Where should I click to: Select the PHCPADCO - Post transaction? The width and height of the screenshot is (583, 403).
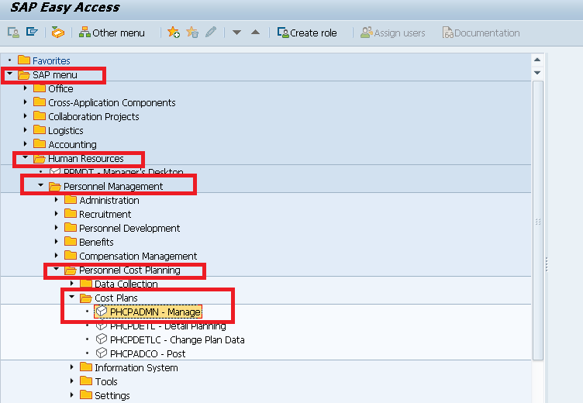[140, 353]
